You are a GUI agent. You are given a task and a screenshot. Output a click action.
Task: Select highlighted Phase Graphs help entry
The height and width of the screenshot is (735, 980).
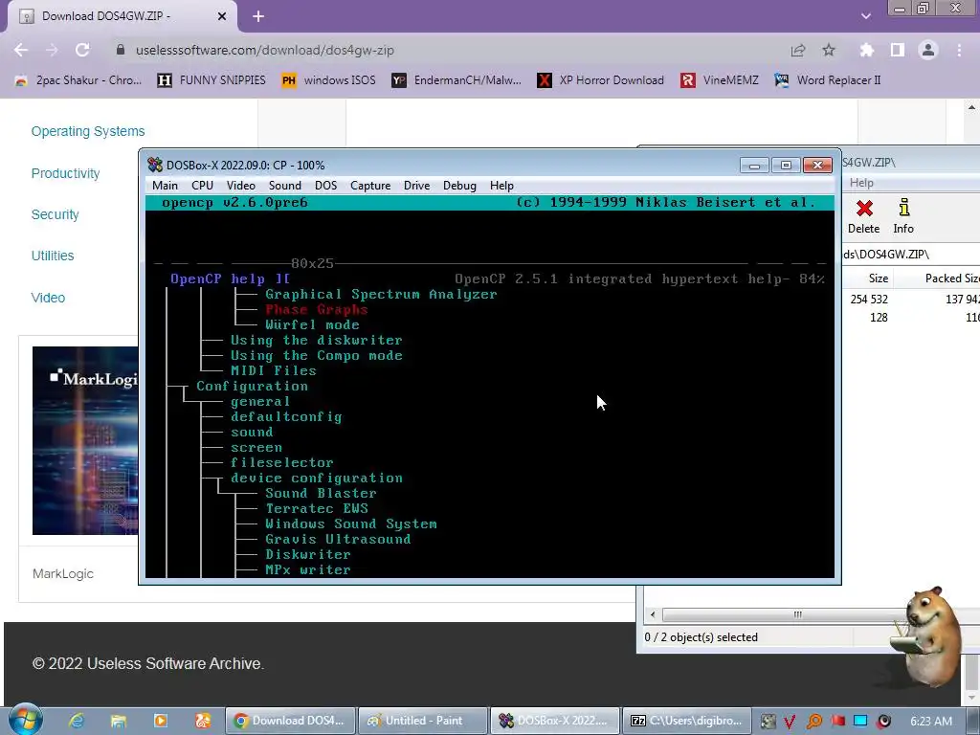pyautogui.click(x=316, y=309)
